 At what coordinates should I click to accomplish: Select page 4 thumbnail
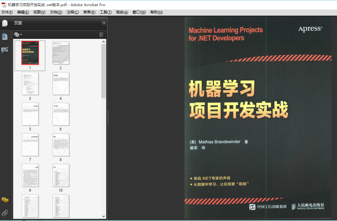(61, 84)
